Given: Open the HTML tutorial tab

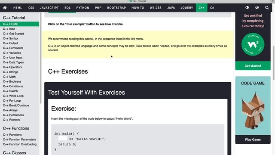Looking at the screenshot, I should [18, 8].
